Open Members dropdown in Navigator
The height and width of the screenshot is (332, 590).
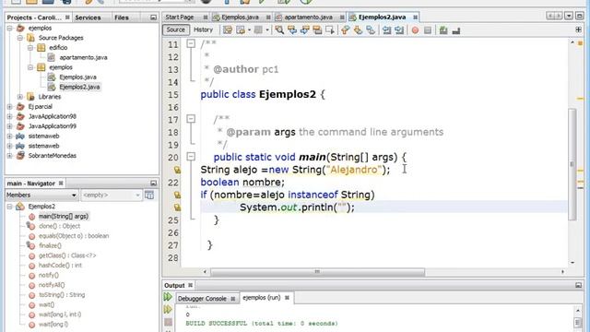(41, 195)
